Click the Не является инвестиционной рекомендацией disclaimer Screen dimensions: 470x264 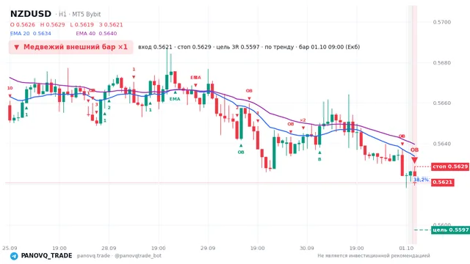point(374,256)
